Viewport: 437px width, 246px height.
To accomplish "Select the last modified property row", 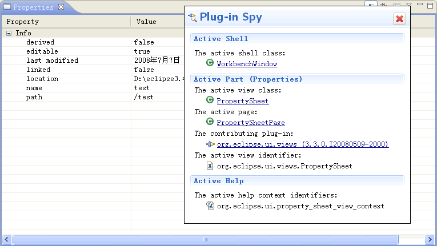I will point(52,61).
